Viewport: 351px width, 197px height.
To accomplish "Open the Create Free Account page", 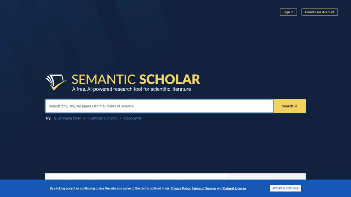I will pyautogui.click(x=319, y=12).
